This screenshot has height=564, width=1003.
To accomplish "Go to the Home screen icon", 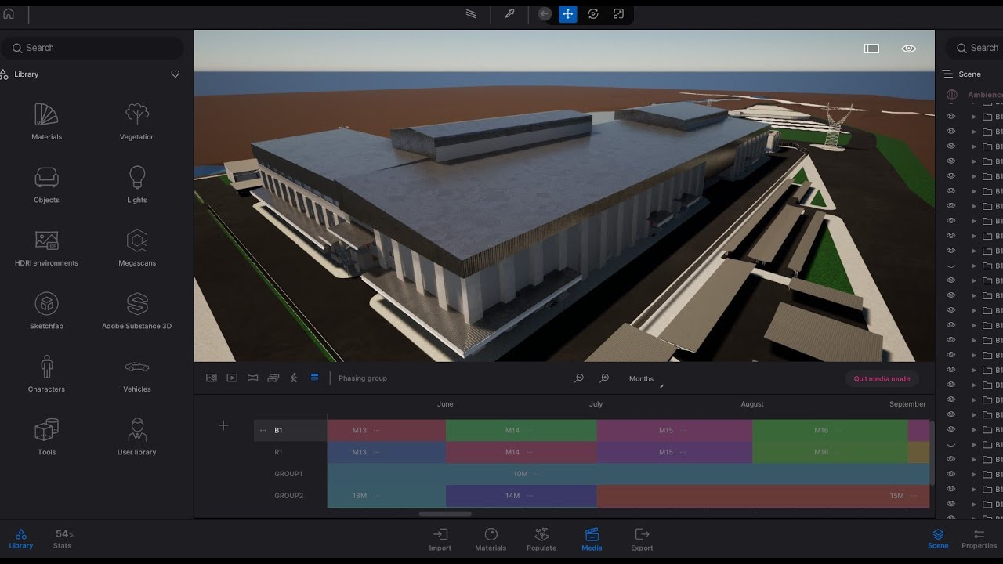I will (9, 13).
